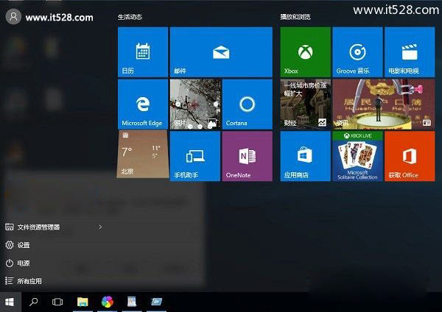
Task: Open the Photos (照片) tile
Action: tap(195, 104)
